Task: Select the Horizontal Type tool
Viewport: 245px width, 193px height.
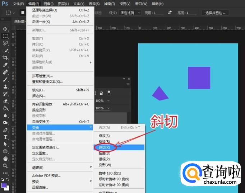Action: pos(5,137)
